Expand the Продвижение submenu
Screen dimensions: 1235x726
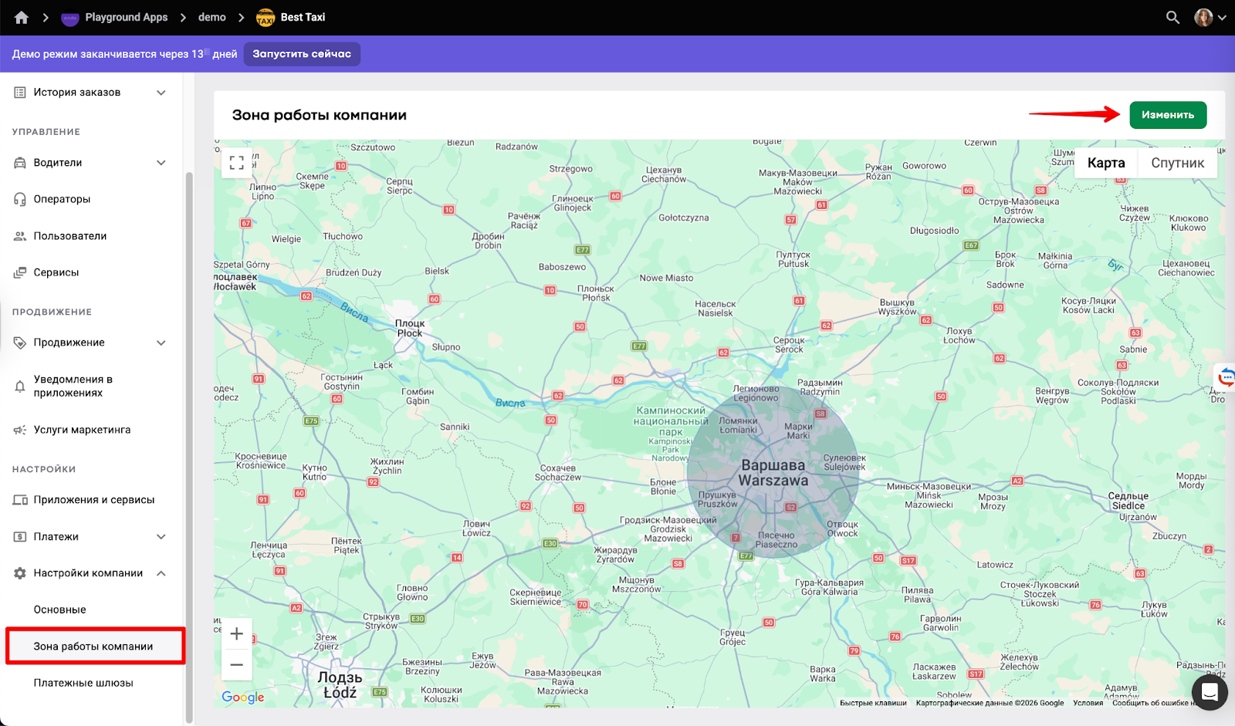coord(161,343)
